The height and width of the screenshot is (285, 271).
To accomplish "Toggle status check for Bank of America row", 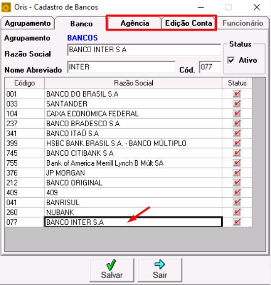I will (237, 163).
